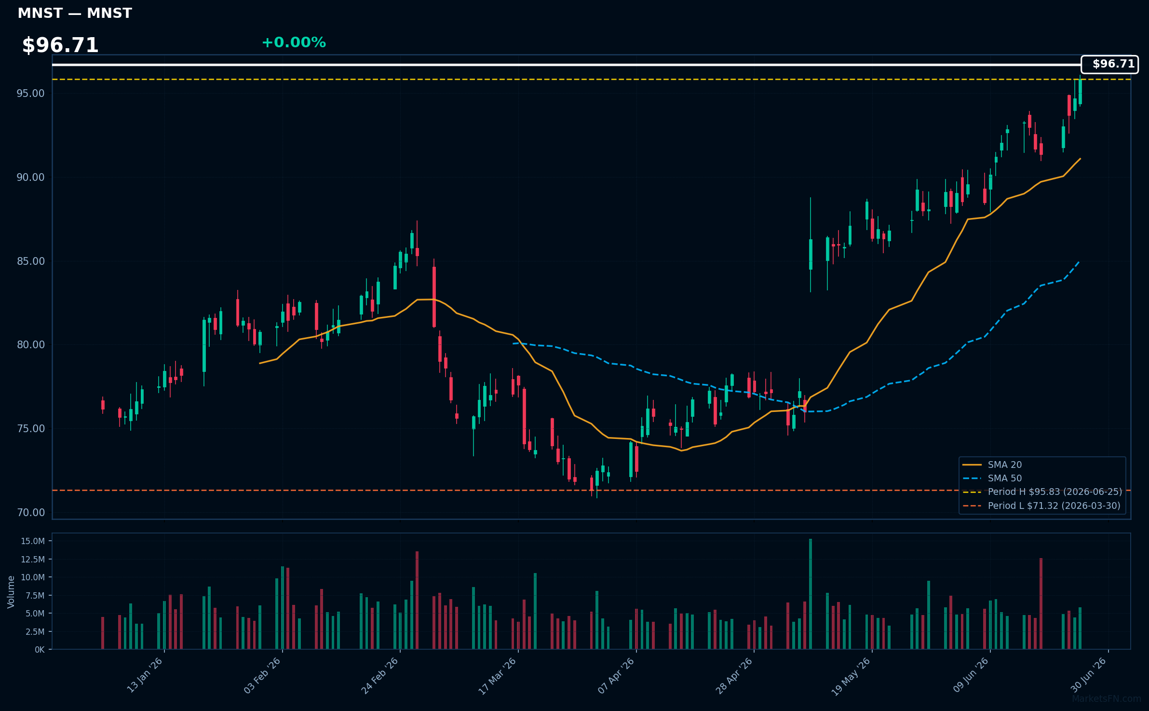
Task: Click the 15.0M volume axis label
Action: [x=33, y=541]
